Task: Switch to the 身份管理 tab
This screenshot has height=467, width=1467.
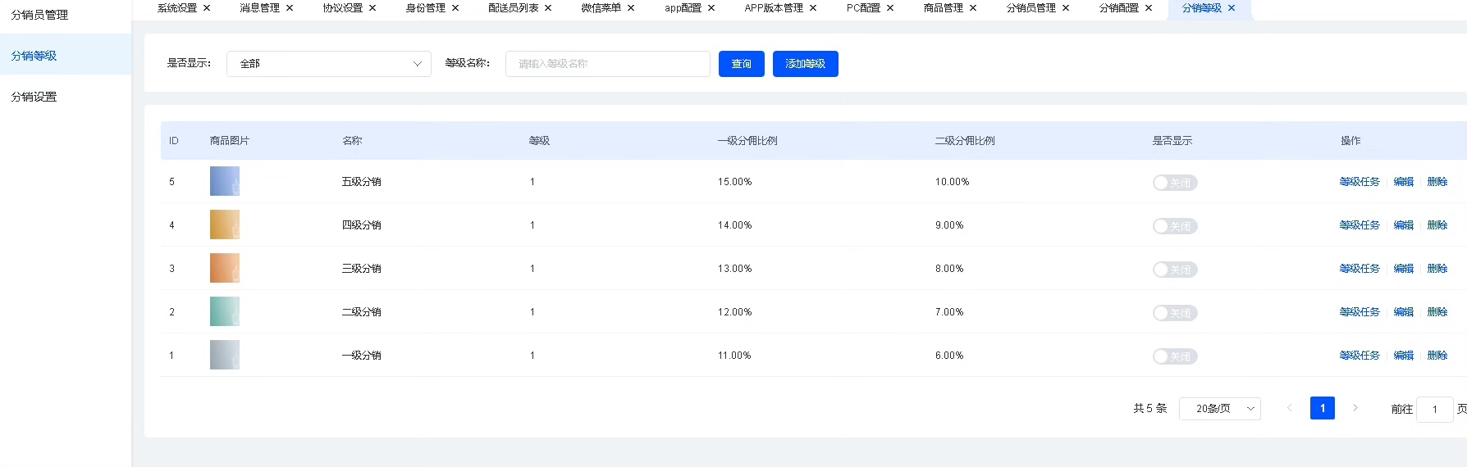Action: 425,8
